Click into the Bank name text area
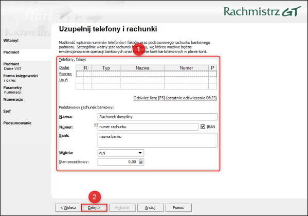This screenshot has width=308, height=216. pyautogui.click(x=157, y=140)
